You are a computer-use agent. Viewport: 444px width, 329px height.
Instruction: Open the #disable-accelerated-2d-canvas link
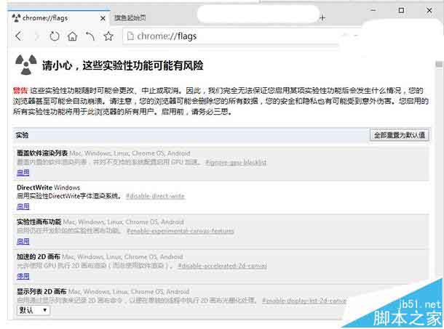coord(222,266)
